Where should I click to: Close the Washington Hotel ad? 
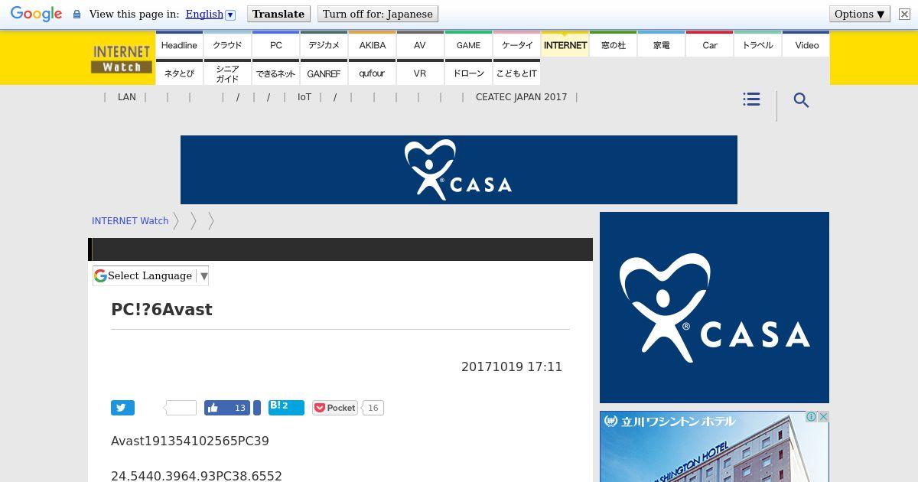[x=823, y=417]
